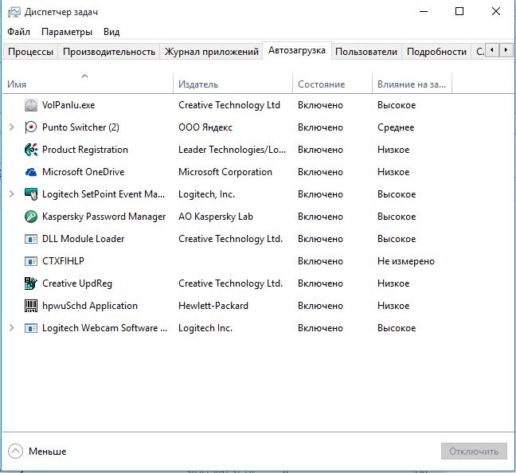Expand the Logitech SetPoint Event Manager entry
Image resolution: width=516 pixels, height=473 pixels.
coord(11,194)
